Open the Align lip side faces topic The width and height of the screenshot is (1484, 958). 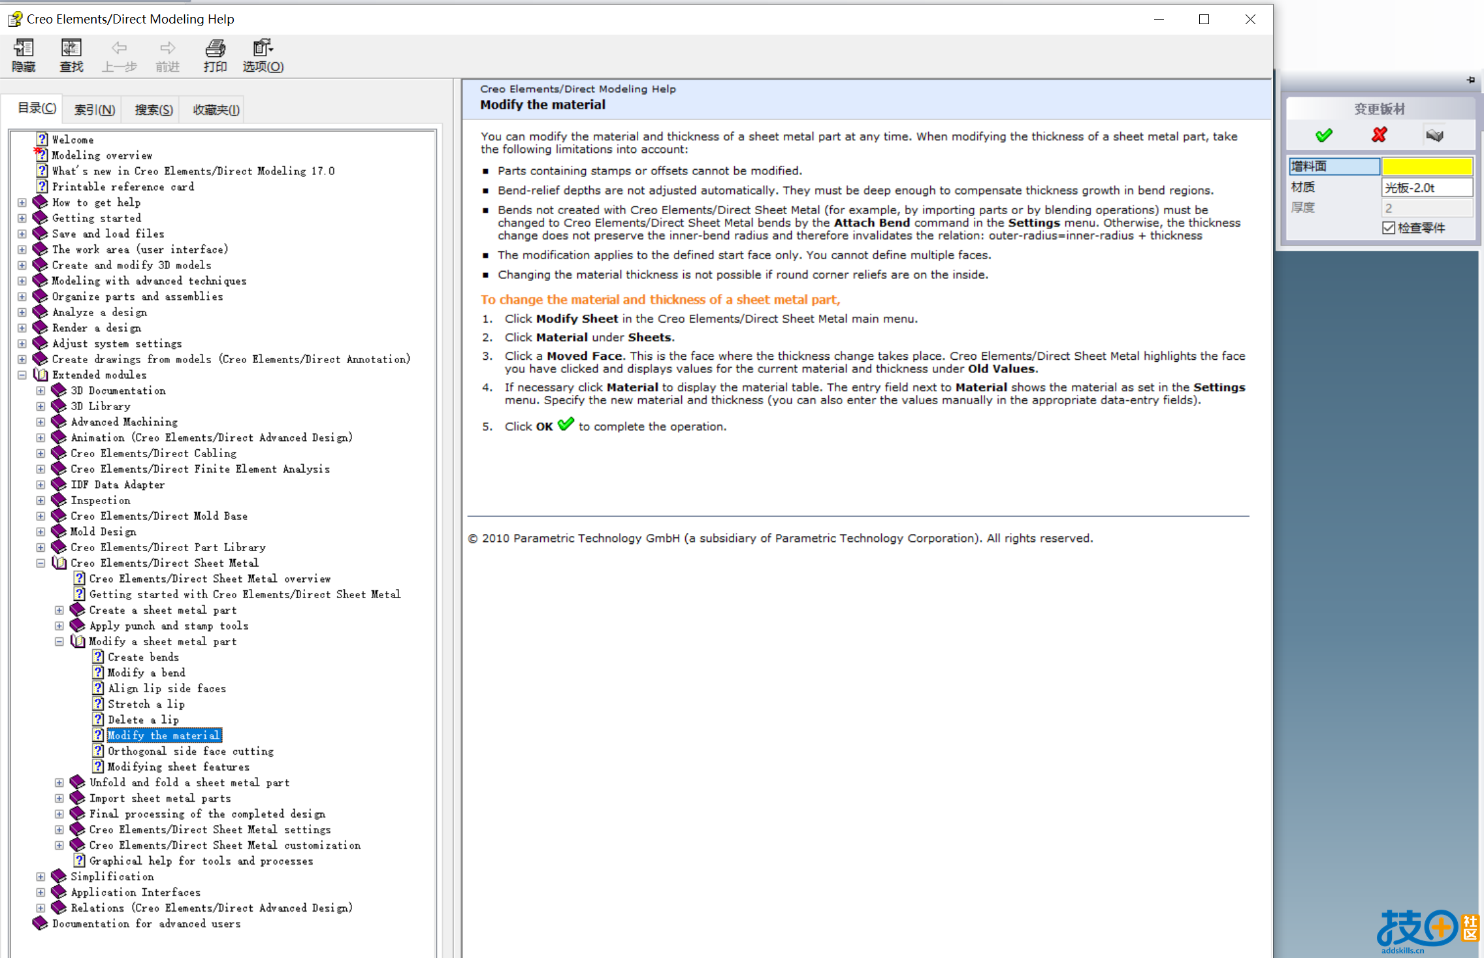[167, 688]
